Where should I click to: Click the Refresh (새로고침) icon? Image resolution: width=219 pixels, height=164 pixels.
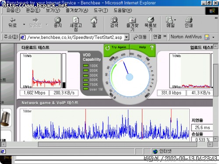tap(76, 20)
